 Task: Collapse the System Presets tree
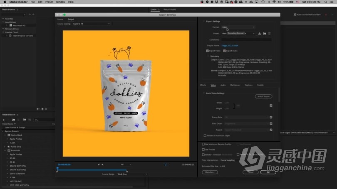pos(2,131)
